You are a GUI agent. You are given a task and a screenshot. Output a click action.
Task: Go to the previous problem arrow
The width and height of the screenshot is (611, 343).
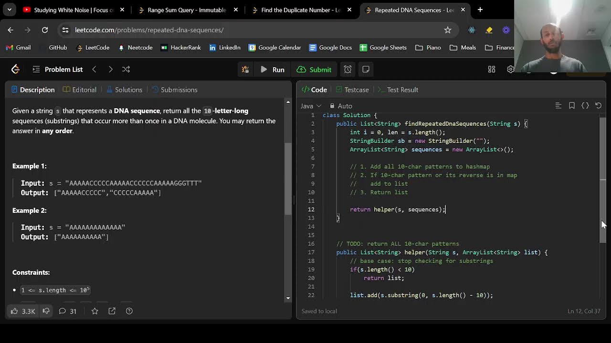tap(94, 70)
